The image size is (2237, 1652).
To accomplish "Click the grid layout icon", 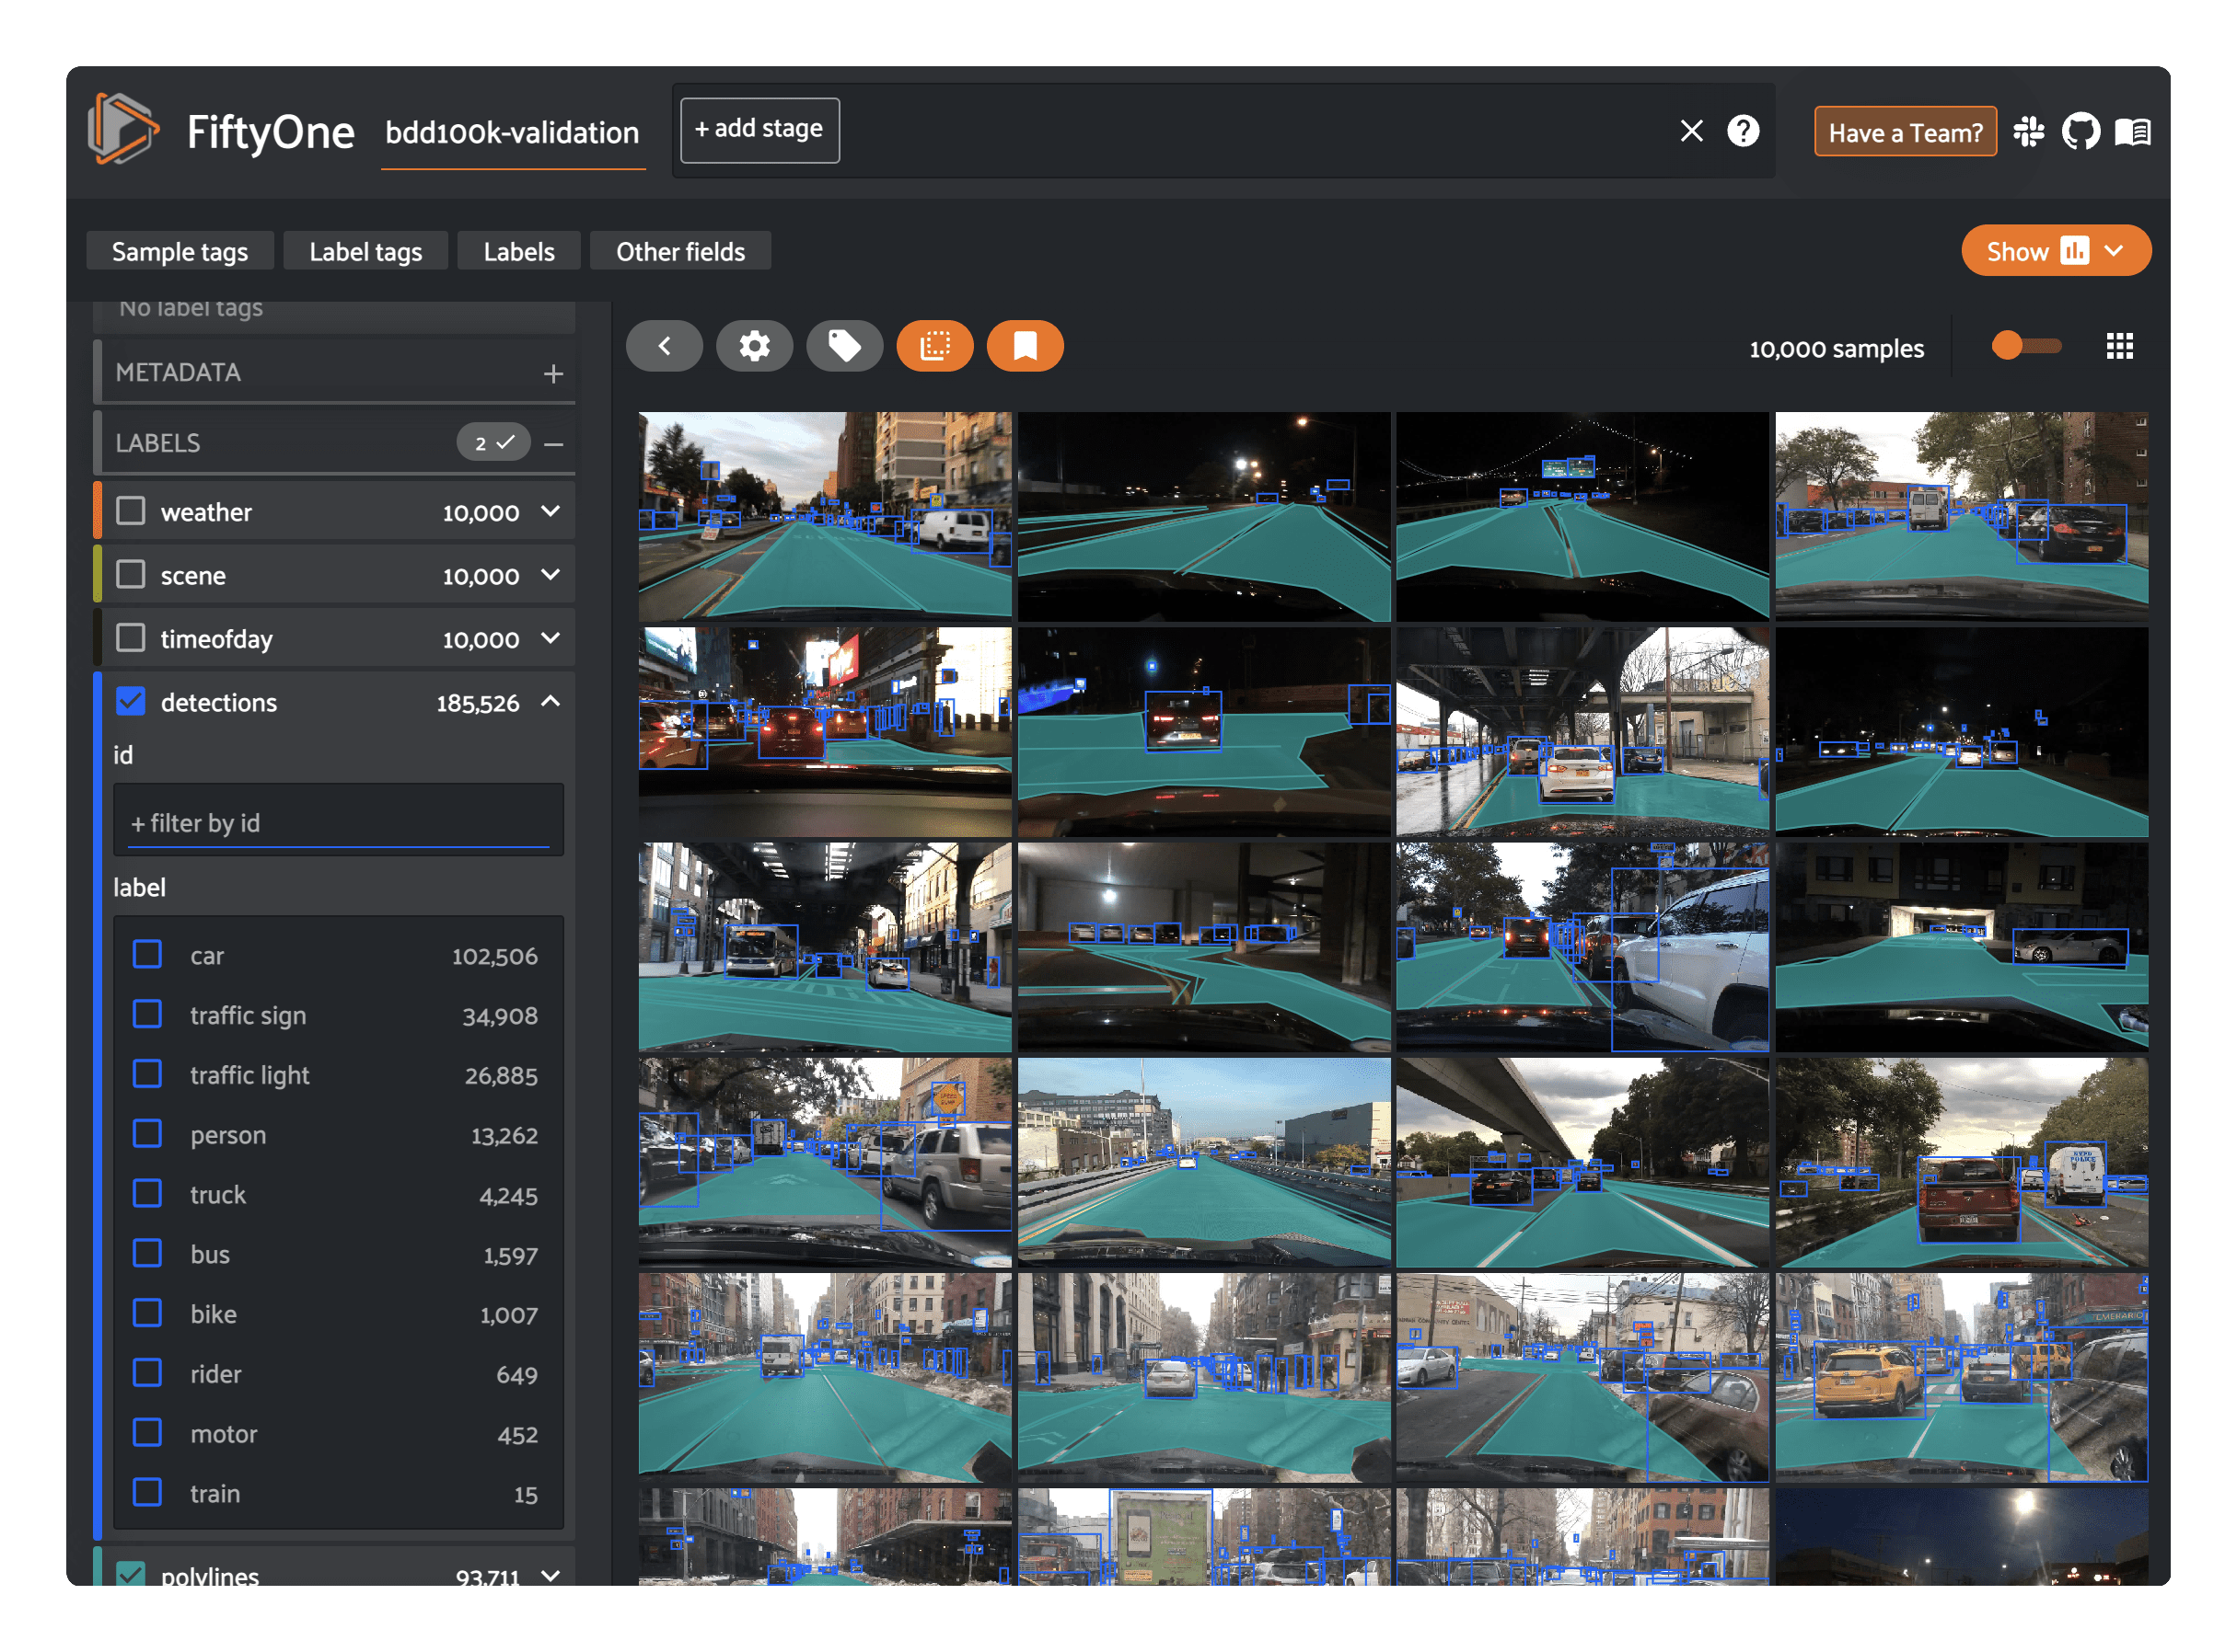I will click(2119, 346).
